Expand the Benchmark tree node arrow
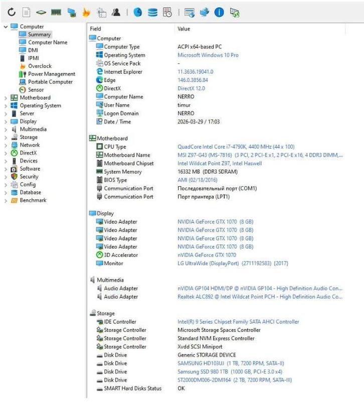The height and width of the screenshot is (403, 364). point(6,200)
